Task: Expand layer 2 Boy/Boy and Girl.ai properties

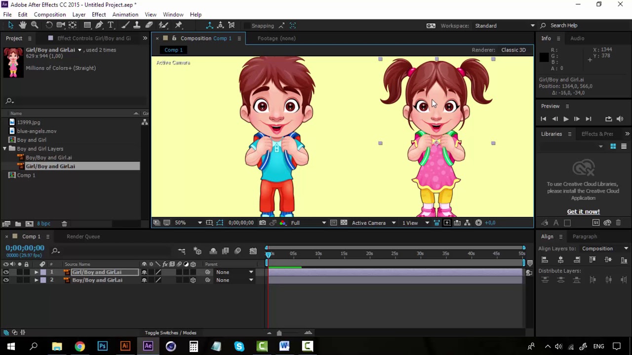Action: pos(36,280)
